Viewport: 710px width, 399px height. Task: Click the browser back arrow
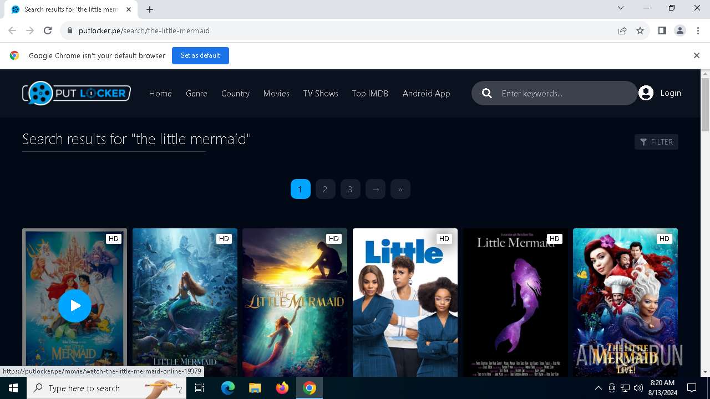coord(12,30)
